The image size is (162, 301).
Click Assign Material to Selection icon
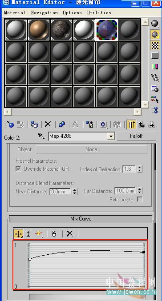click(34, 124)
